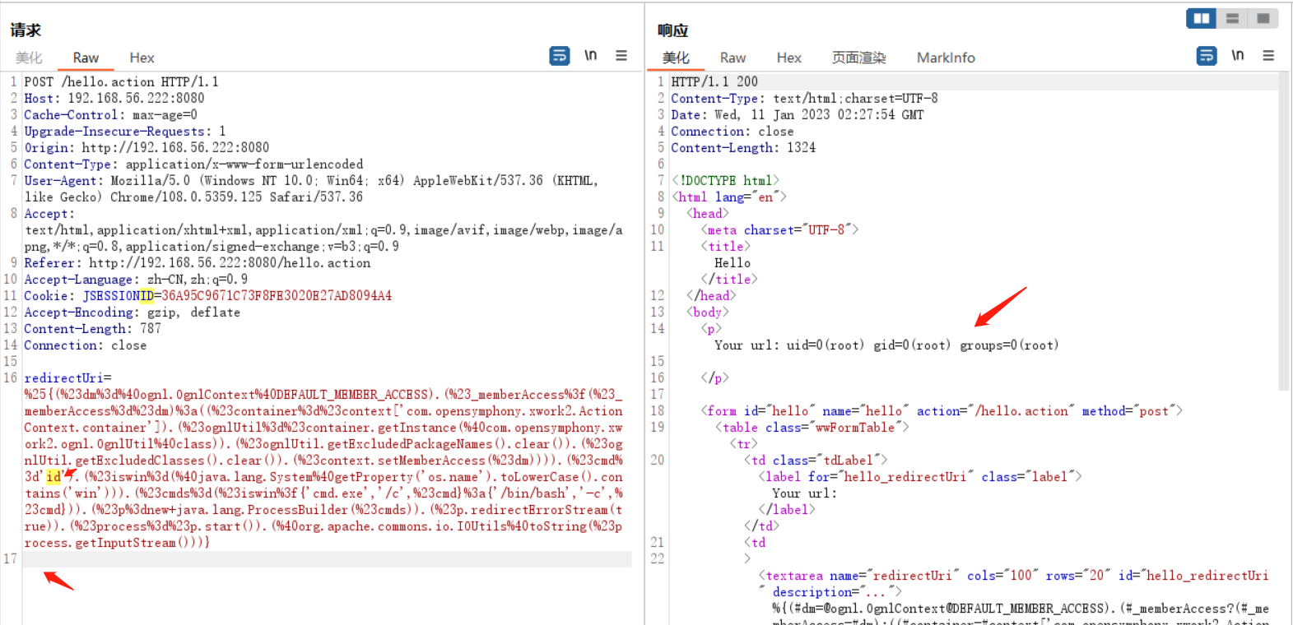Image resolution: width=1293 pixels, height=625 pixels.
Task: Click highlighted 'id' command in payload
Action: click(53, 477)
